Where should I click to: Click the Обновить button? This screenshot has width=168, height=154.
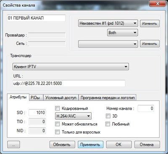point(62,144)
